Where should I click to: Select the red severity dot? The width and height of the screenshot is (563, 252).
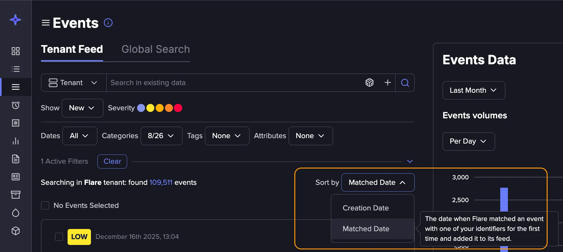(x=178, y=108)
